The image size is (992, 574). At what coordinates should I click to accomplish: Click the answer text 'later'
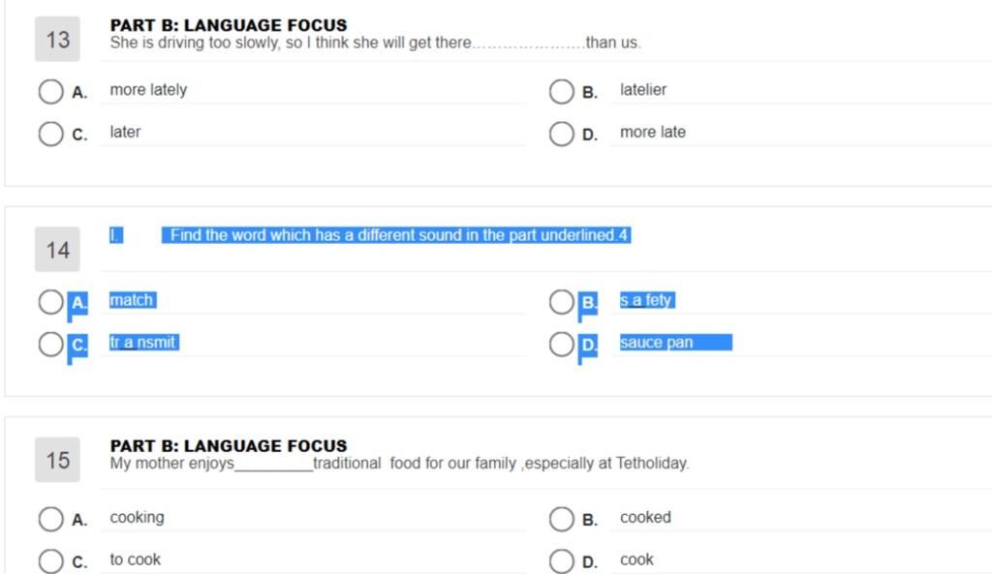point(125,132)
